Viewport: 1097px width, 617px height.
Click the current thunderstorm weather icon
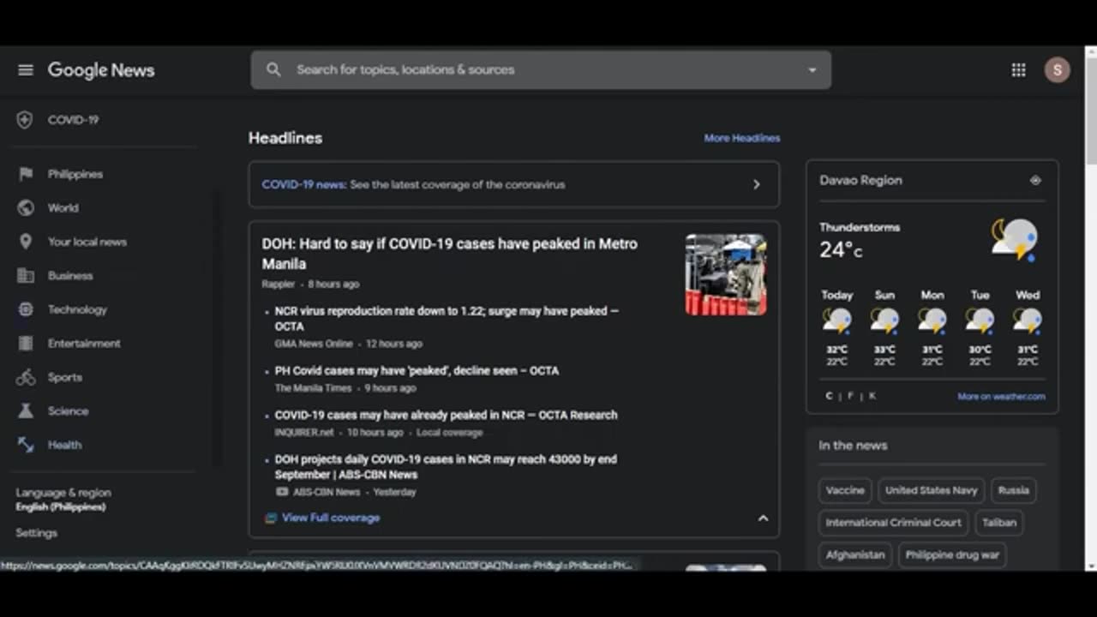pos(1014,239)
